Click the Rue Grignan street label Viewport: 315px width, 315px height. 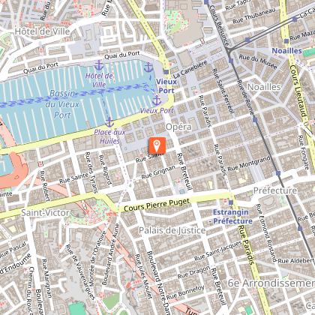pos(158,172)
